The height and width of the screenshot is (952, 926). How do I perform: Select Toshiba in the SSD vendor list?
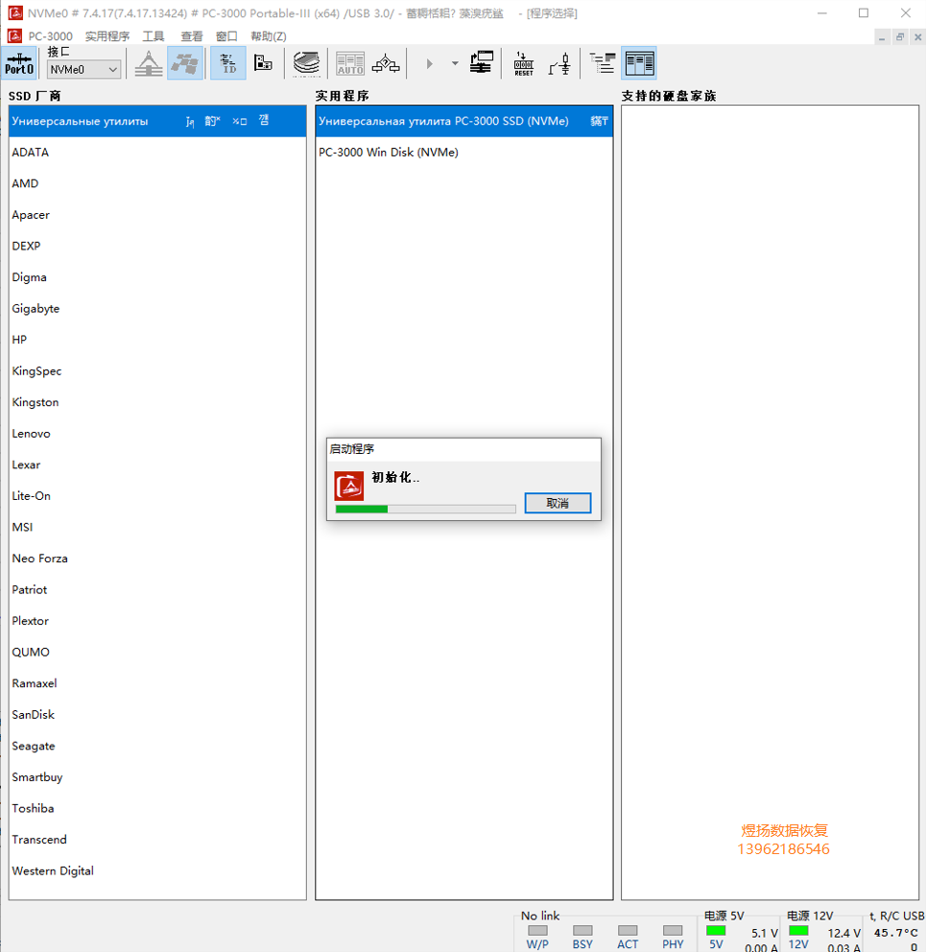[x=158, y=808]
